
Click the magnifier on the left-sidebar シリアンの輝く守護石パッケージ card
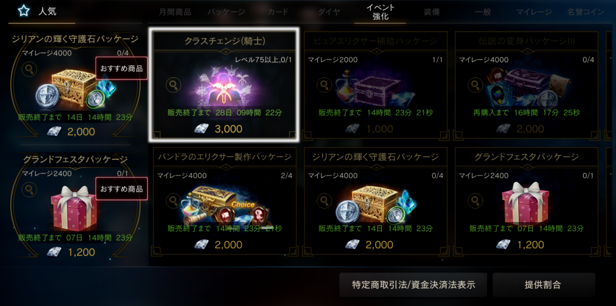coord(29,69)
